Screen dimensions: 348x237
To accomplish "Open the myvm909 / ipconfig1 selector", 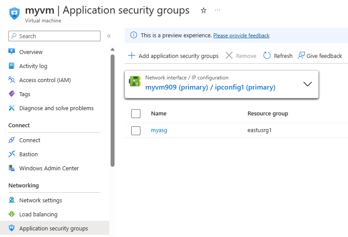I will (222, 85).
